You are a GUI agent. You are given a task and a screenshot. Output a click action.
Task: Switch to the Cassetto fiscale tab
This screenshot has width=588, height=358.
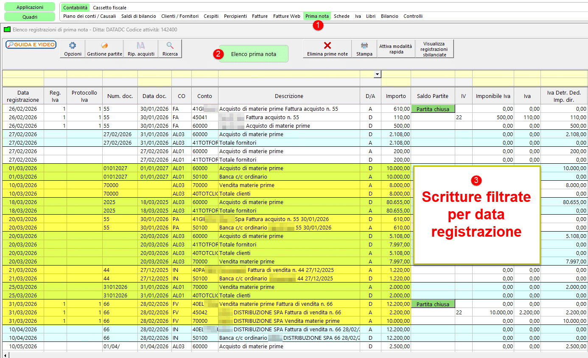(x=109, y=8)
